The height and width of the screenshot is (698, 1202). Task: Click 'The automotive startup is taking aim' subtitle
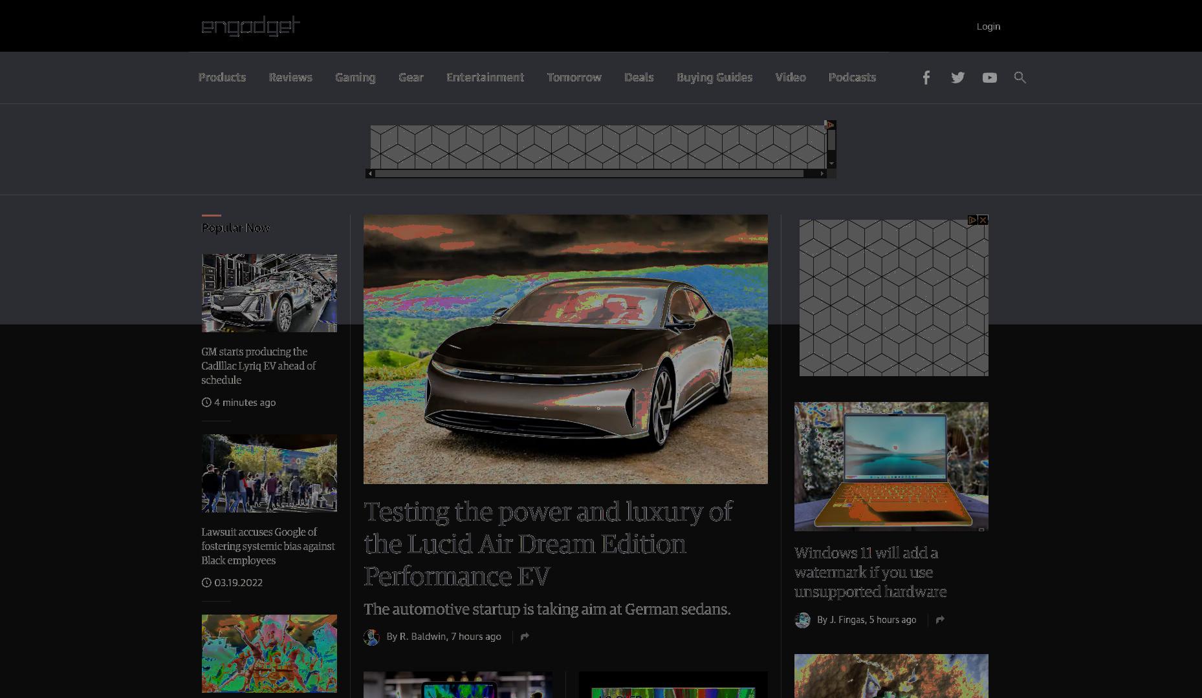pos(547,609)
